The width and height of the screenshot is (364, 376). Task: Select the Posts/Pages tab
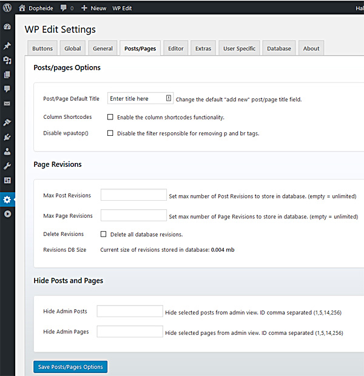(140, 49)
